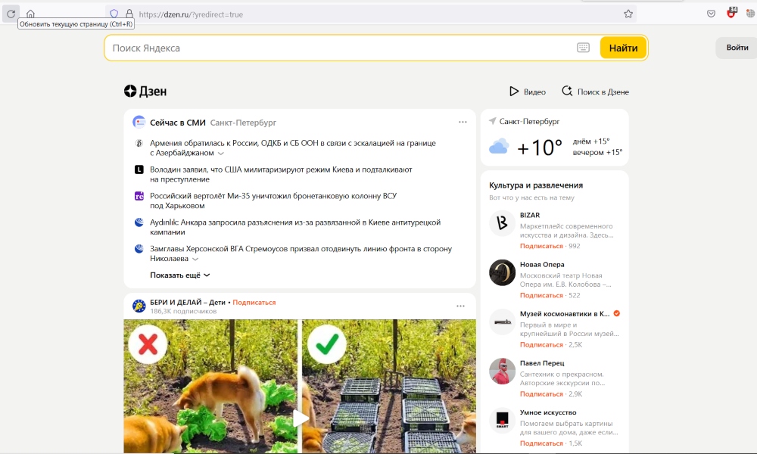Click the +10° temperature reading
Viewport: 757px width, 454px height.
pyautogui.click(x=539, y=147)
